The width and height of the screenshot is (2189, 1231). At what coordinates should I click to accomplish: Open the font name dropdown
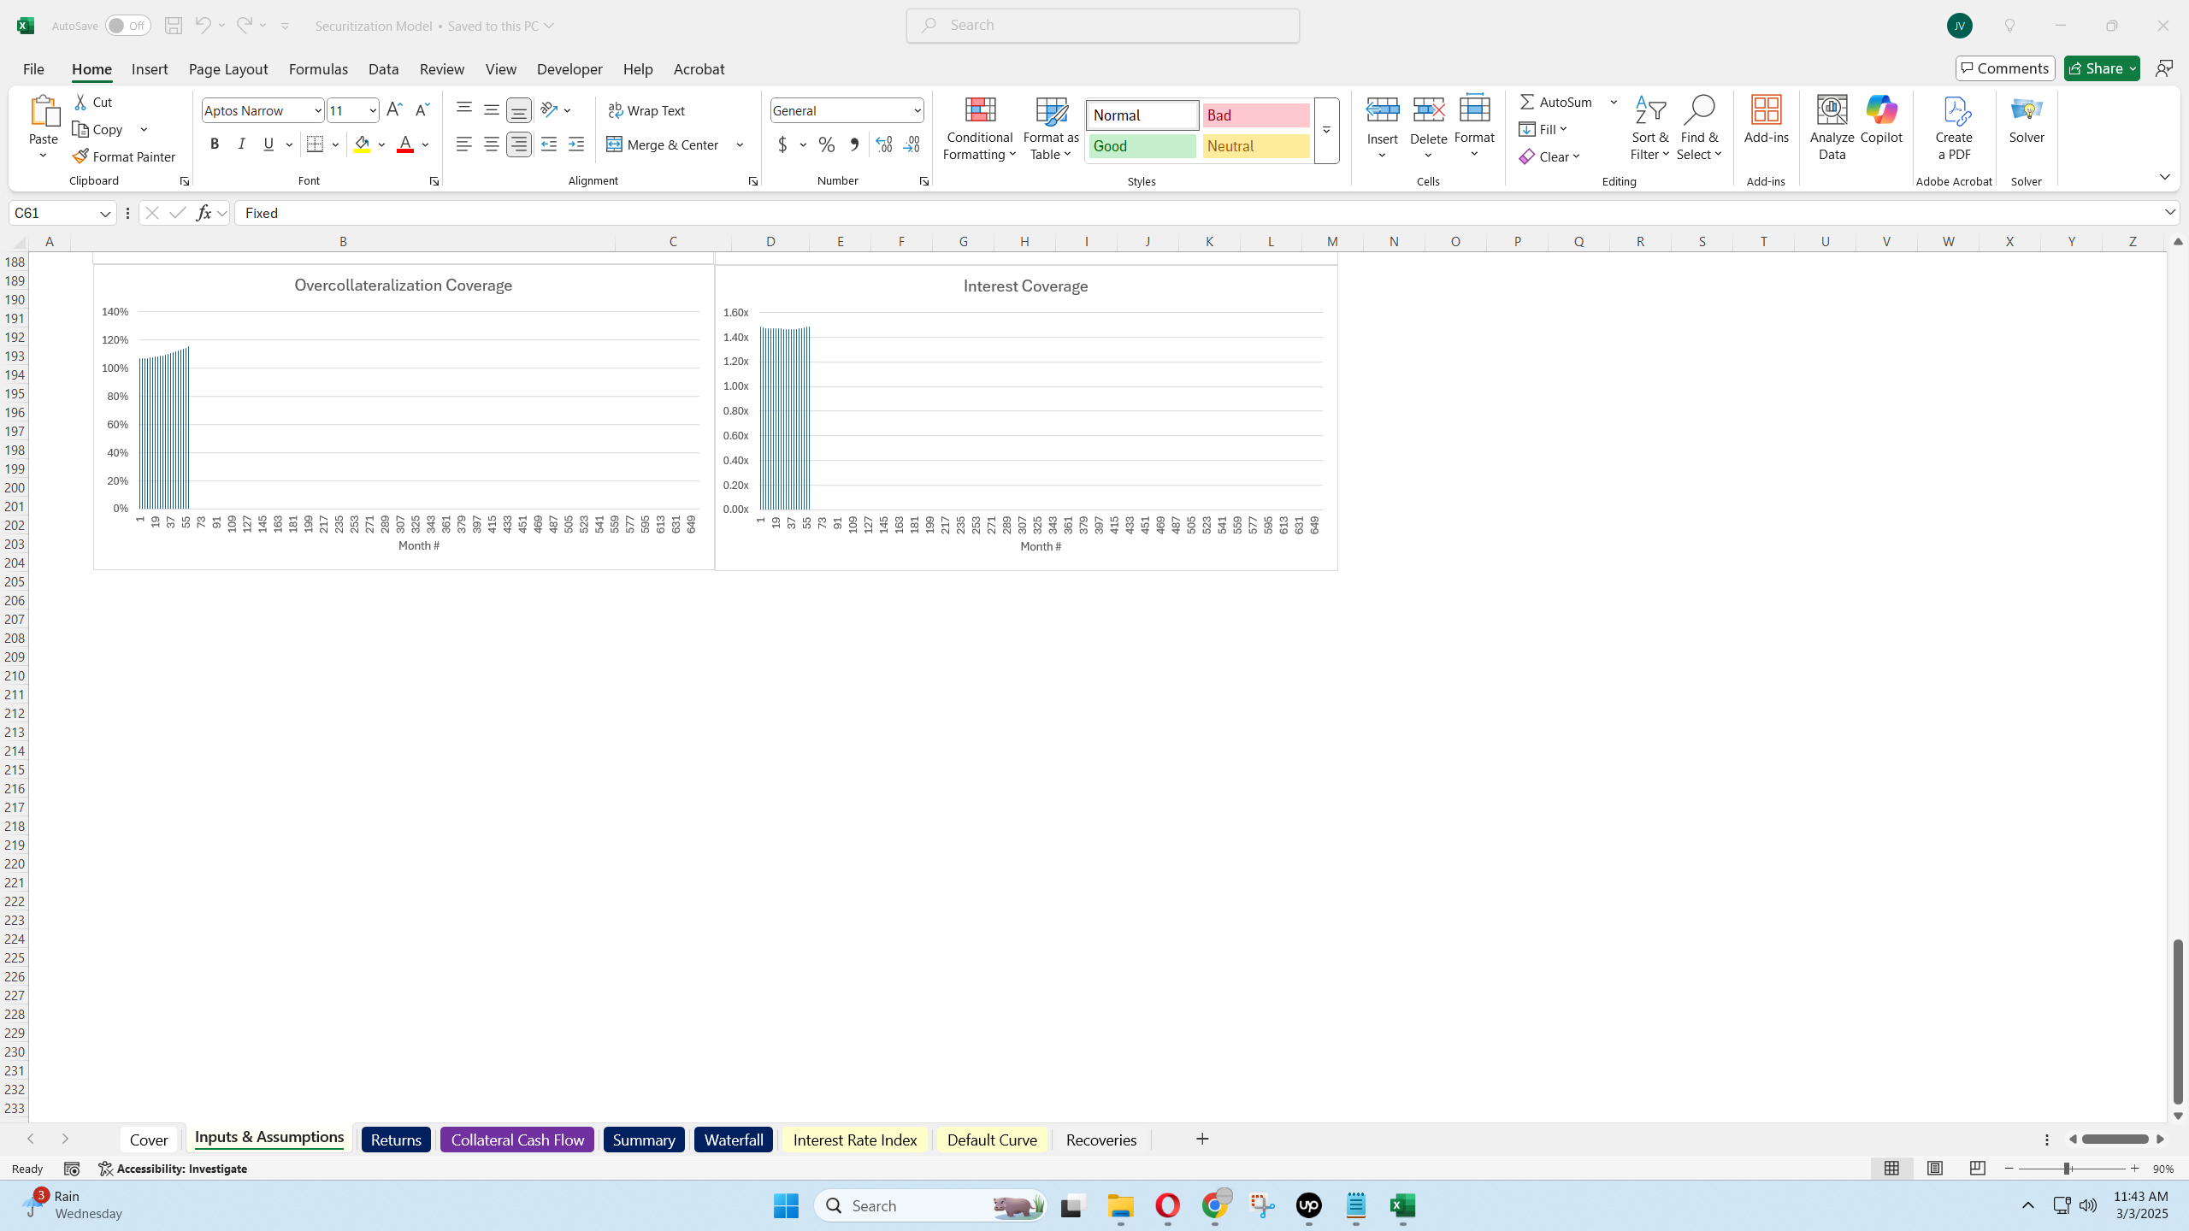coord(317,110)
